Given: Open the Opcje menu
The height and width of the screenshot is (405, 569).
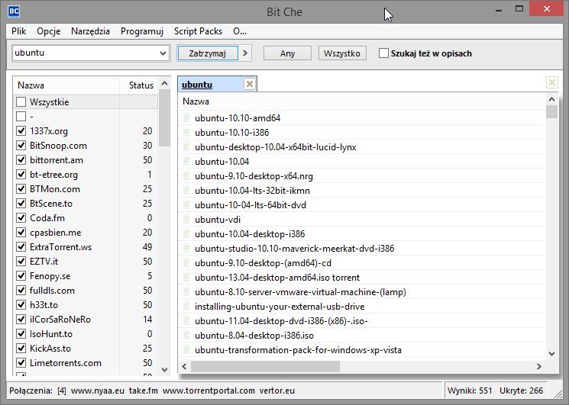Looking at the screenshot, I should [49, 31].
